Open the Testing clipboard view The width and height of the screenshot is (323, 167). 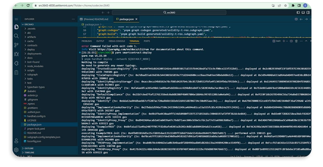point(16,72)
